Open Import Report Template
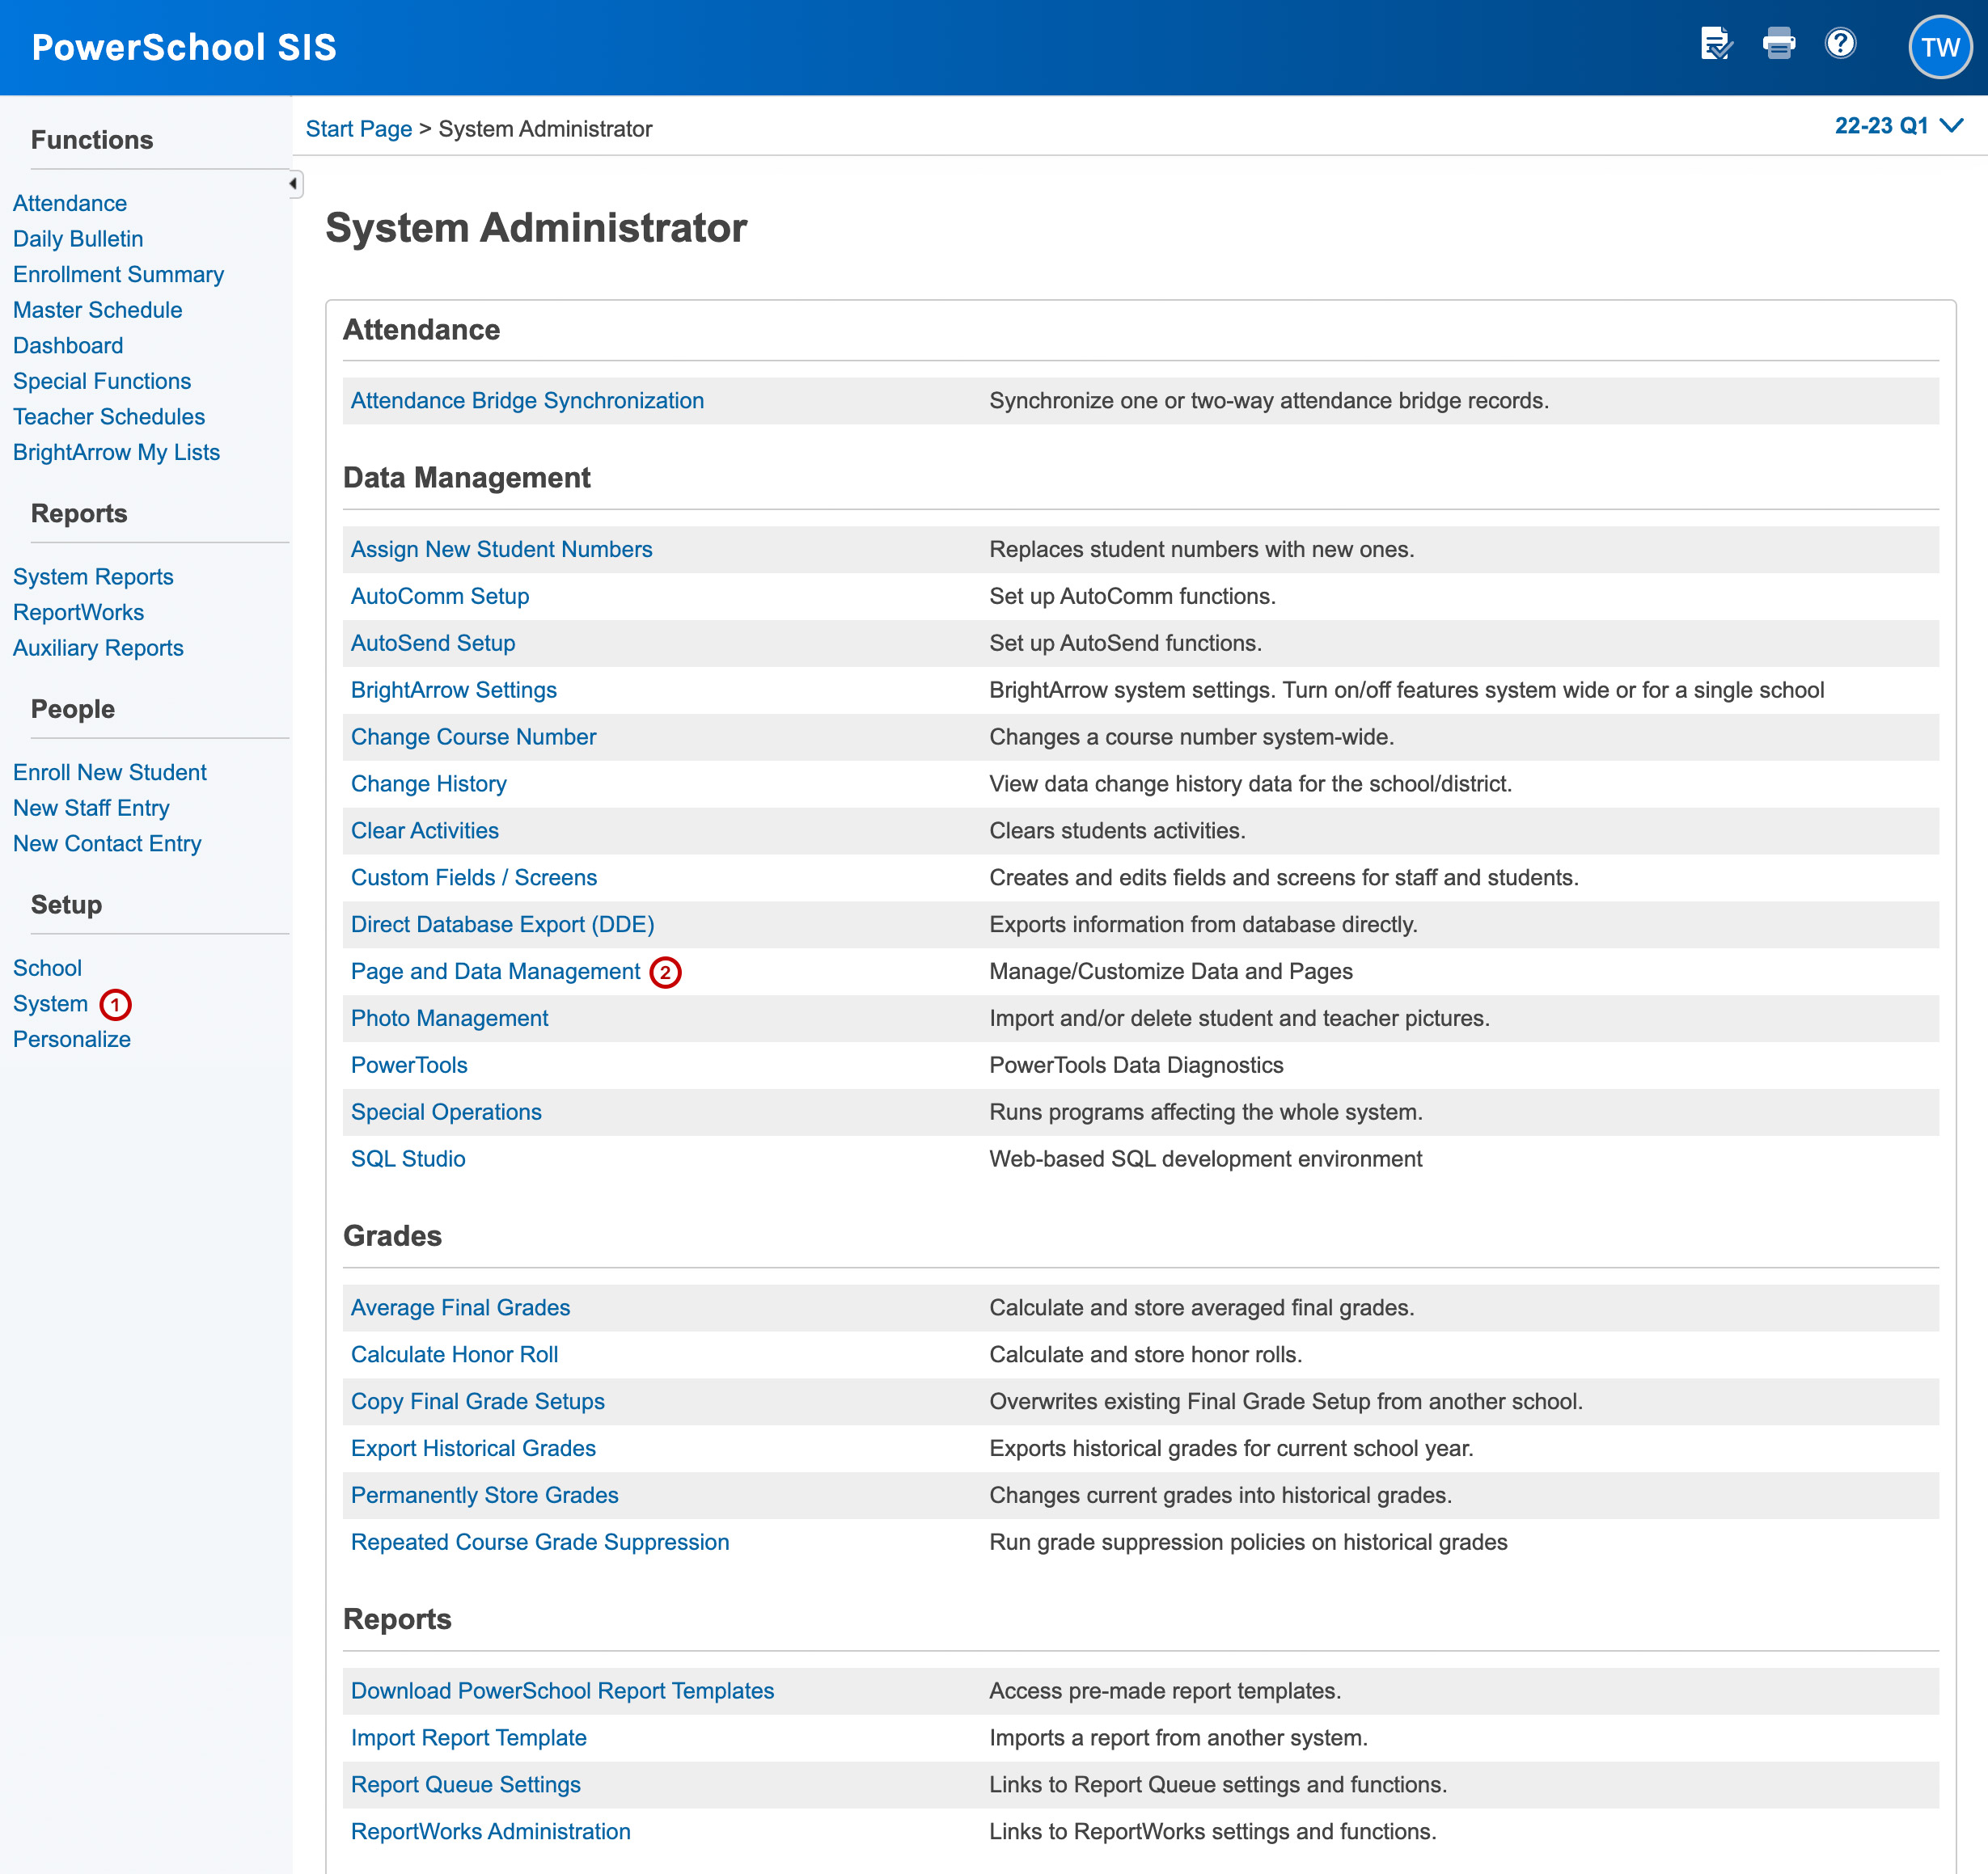 pyautogui.click(x=468, y=1739)
